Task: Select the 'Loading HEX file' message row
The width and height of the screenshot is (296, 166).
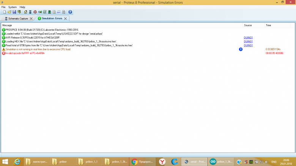Action: coord(148,42)
